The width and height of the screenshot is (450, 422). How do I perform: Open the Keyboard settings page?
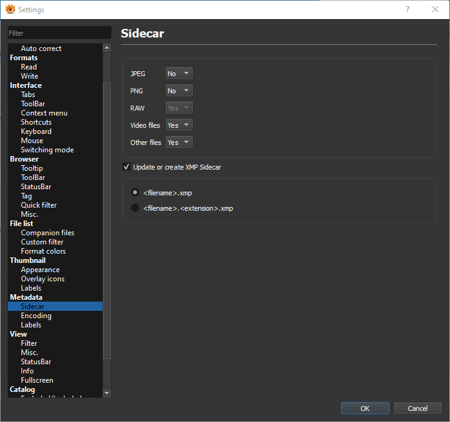pos(36,131)
